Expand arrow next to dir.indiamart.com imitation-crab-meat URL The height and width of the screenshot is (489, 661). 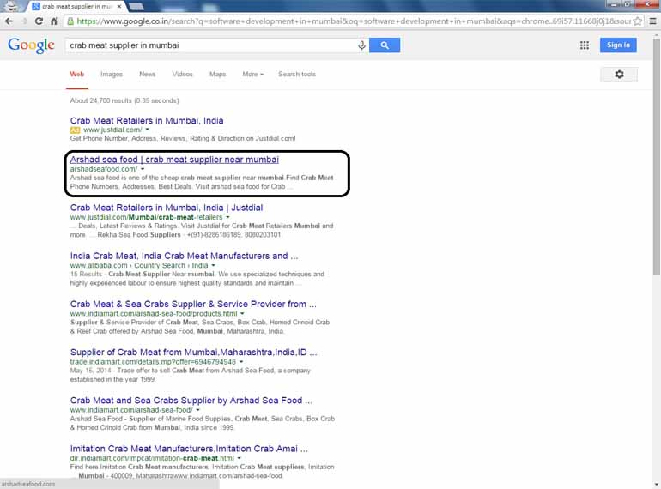click(x=239, y=458)
